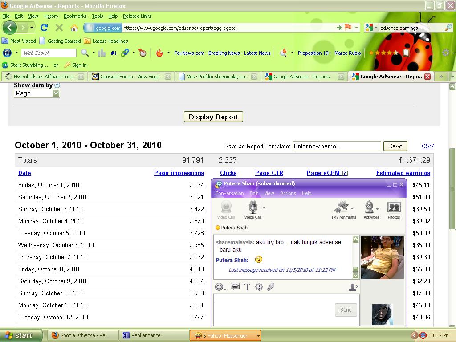Expand the IMVironments dropdown arrow
Viewport: 456px width, 342px height.
point(352,208)
